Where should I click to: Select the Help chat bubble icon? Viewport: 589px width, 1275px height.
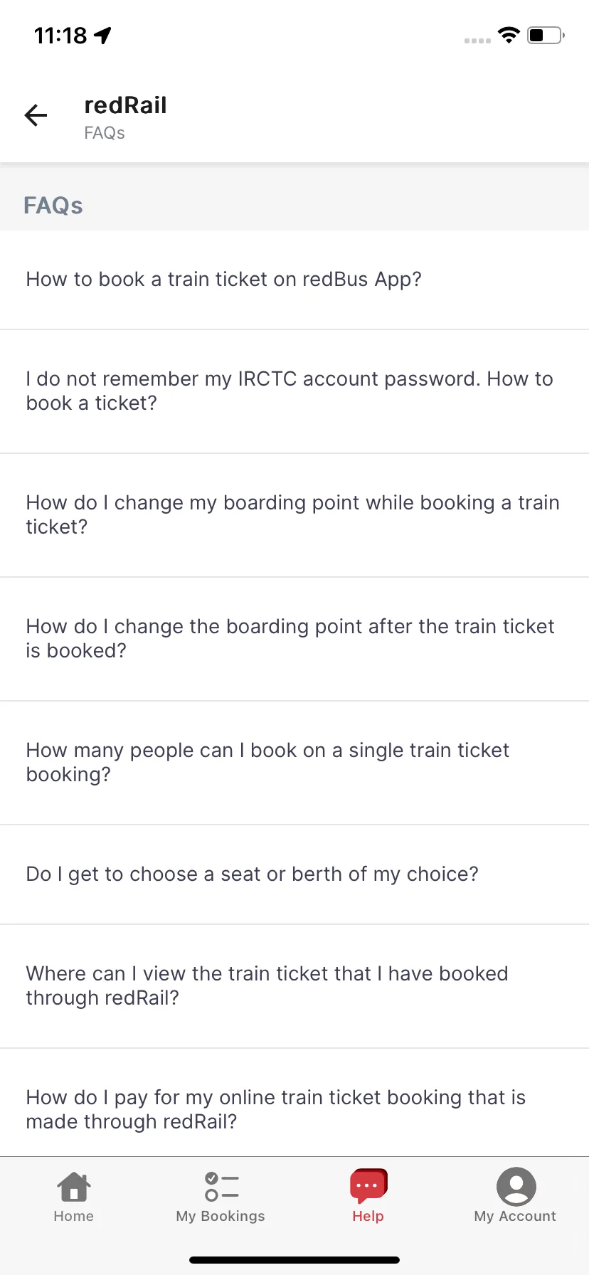[368, 1185]
